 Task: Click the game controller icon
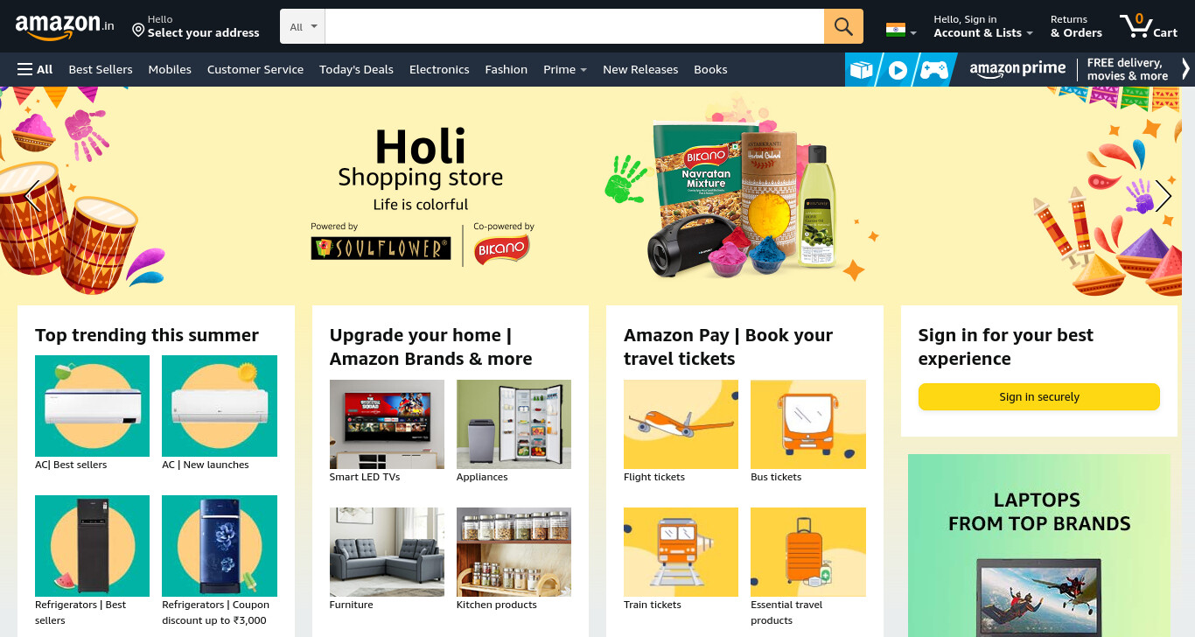coord(933,70)
